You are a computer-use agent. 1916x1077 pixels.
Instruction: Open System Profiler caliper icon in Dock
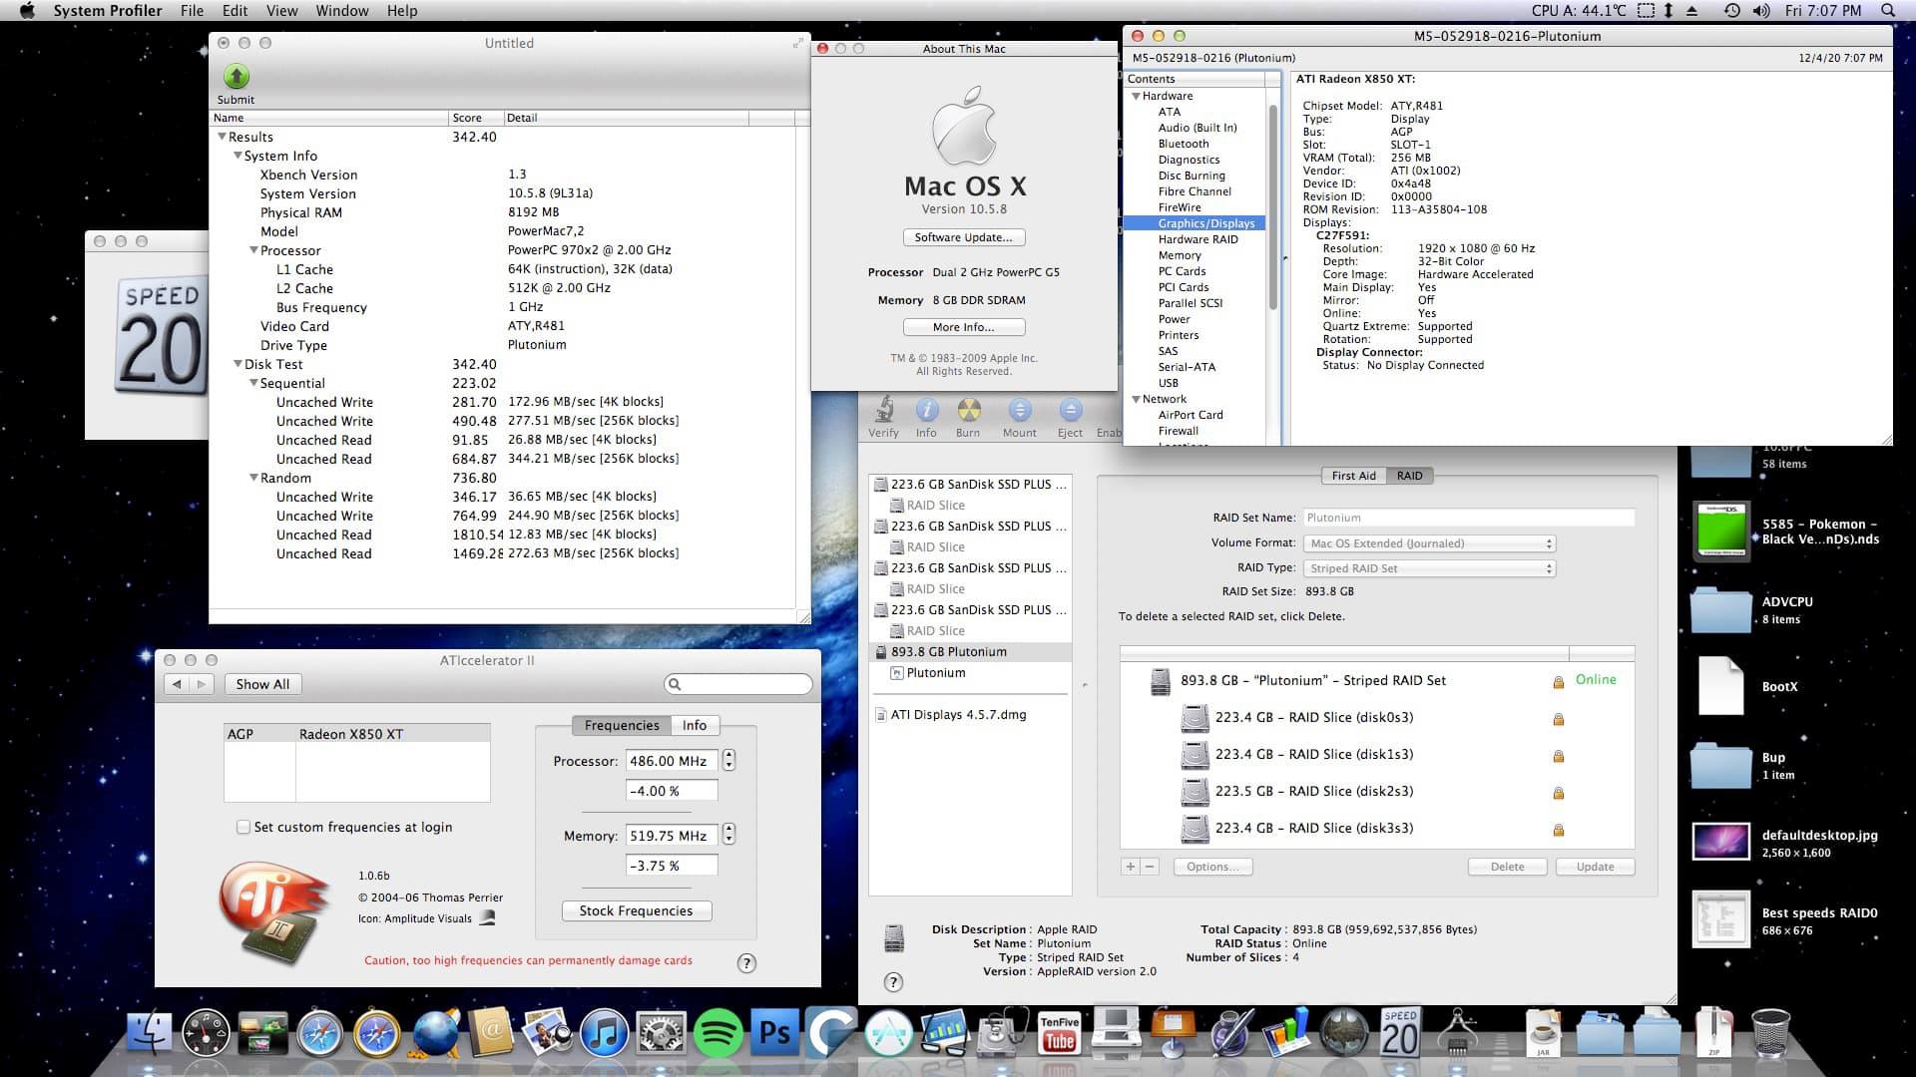[x=1457, y=1034]
